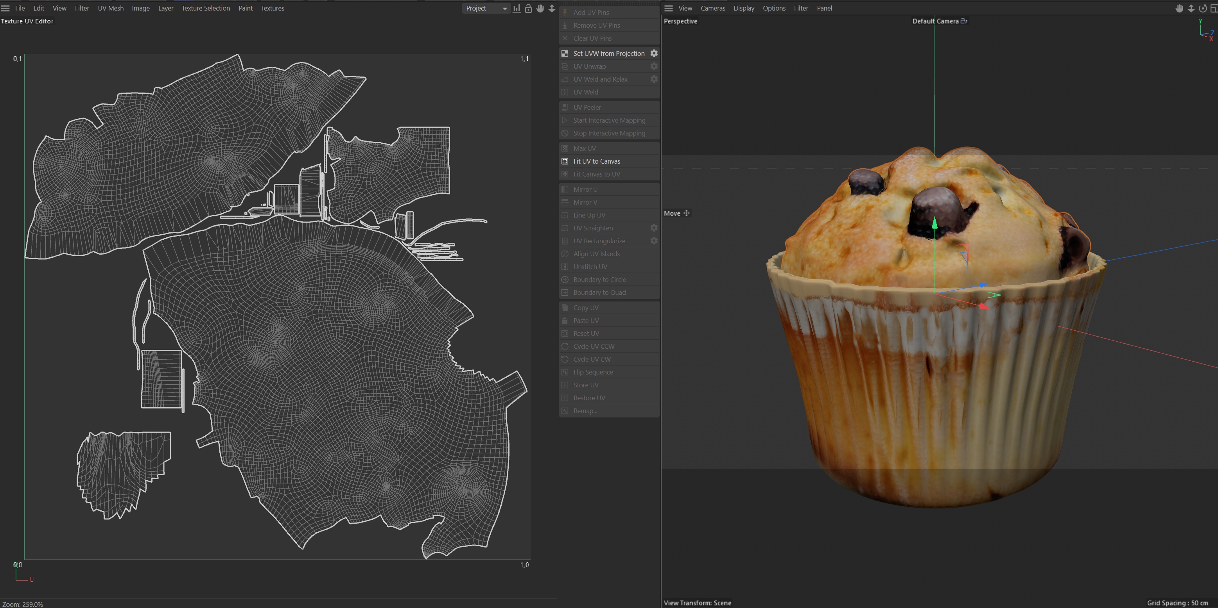Open the Texture Selection menu
The height and width of the screenshot is (608, 1218).
pos(206,9)
